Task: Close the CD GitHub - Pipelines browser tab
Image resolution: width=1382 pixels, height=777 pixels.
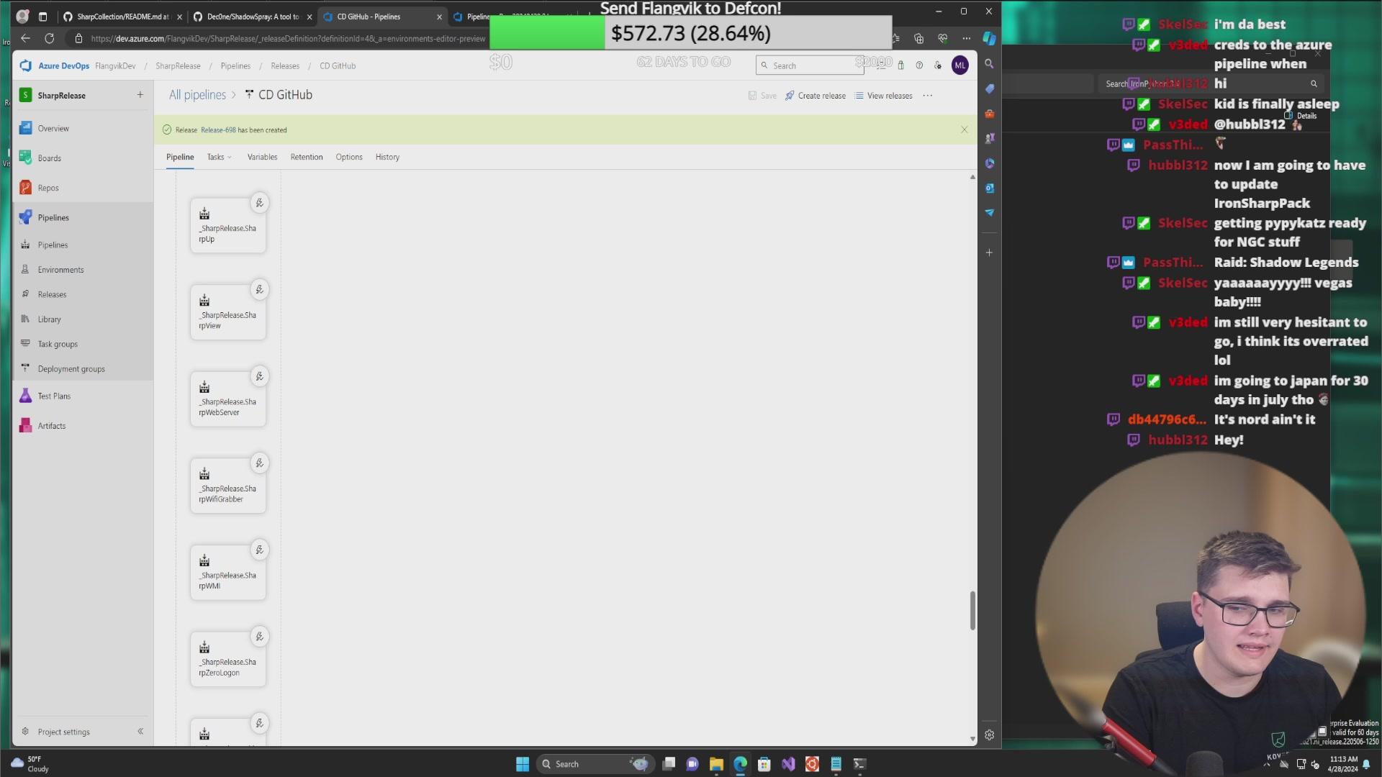Action: [439, 17]
